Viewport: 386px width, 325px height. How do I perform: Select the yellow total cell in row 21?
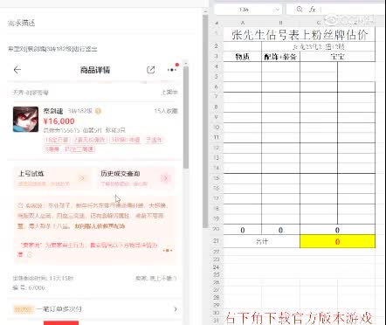(x=338, y=241)
